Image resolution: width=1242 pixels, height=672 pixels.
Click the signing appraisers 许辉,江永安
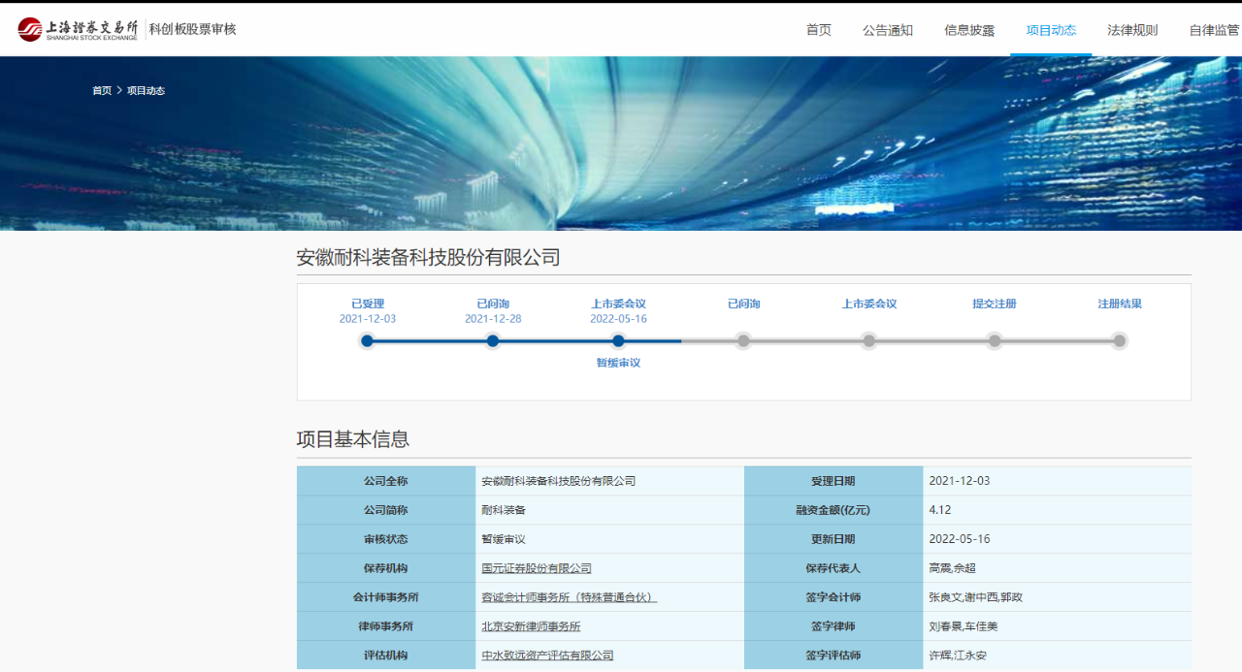(x=958, y=656)
